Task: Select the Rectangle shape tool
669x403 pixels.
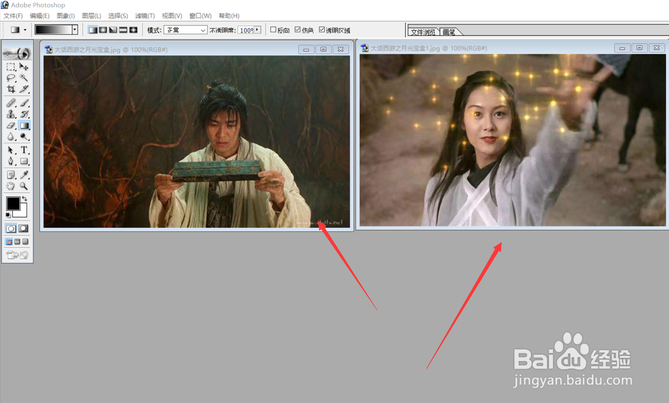Action: point(24,161)
